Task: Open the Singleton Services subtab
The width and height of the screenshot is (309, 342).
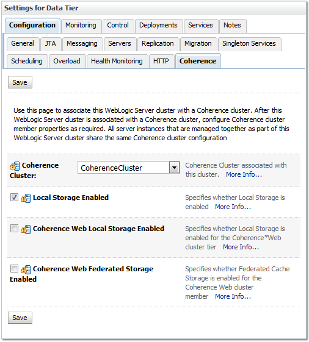Action: pyautogui.click(x=249, y=43)
